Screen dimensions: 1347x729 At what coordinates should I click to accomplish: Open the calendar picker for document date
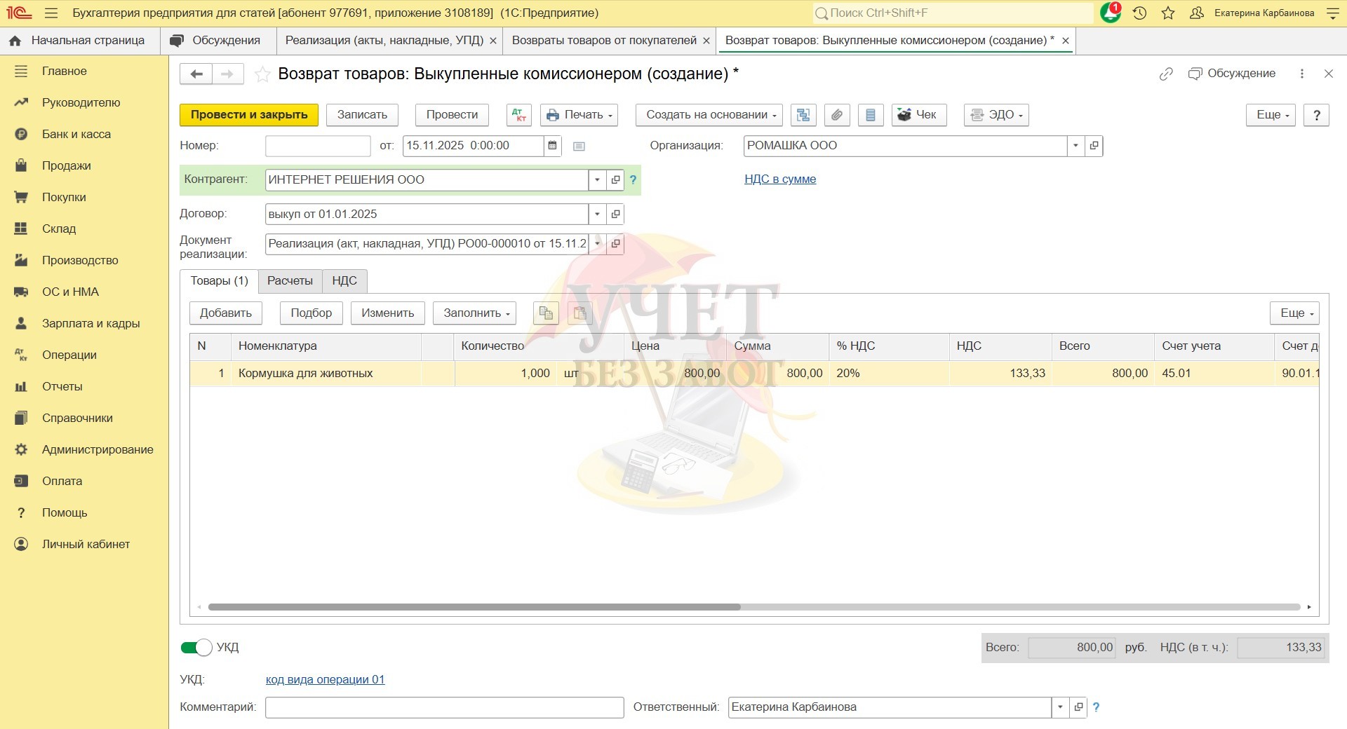(x=552, y=146)
